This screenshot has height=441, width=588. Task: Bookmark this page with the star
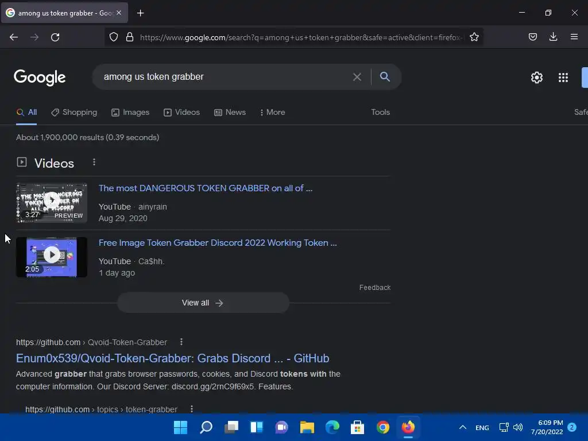tap(474, 37)
